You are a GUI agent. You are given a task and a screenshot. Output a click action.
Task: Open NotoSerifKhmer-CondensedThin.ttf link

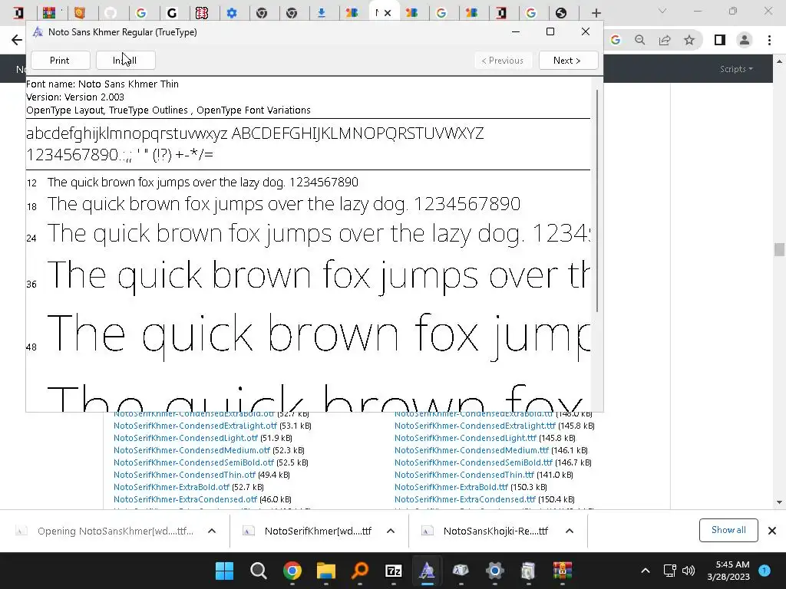(x=464, y=475)
